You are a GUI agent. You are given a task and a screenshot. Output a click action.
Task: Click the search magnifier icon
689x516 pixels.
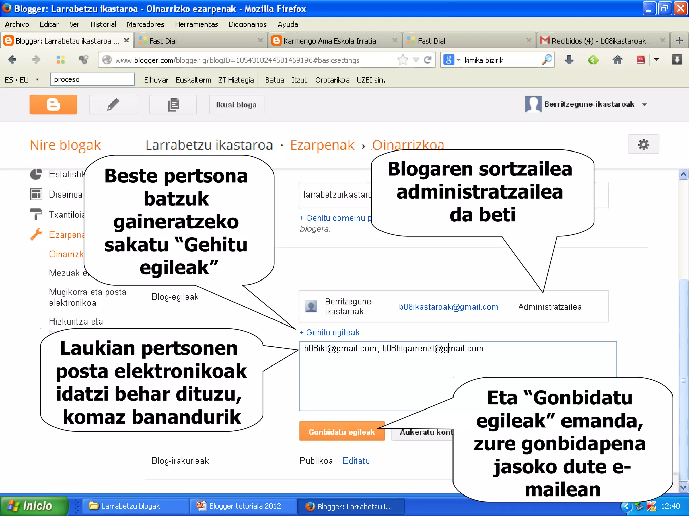[547, 60]
